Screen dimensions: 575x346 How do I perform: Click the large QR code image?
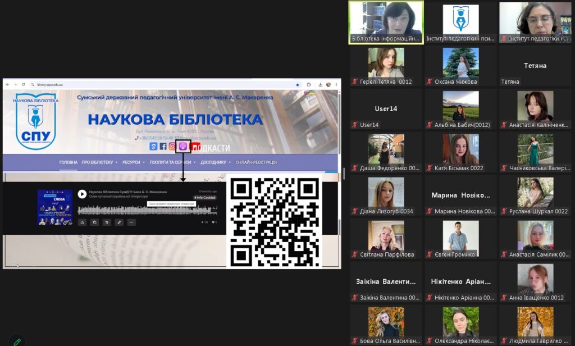(274, 222)
